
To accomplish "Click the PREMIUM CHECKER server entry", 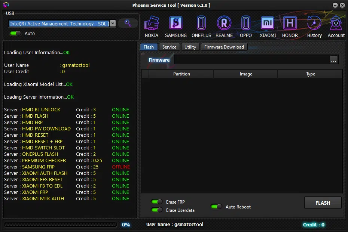I will (44, 160).
